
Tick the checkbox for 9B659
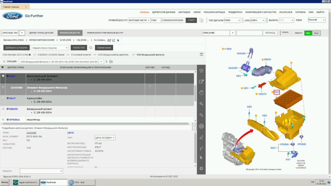[x=3, y=109]
